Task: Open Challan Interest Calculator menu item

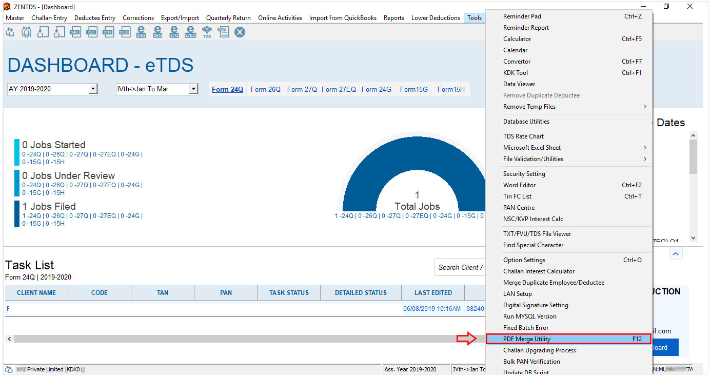Action: tap(569, 271)
